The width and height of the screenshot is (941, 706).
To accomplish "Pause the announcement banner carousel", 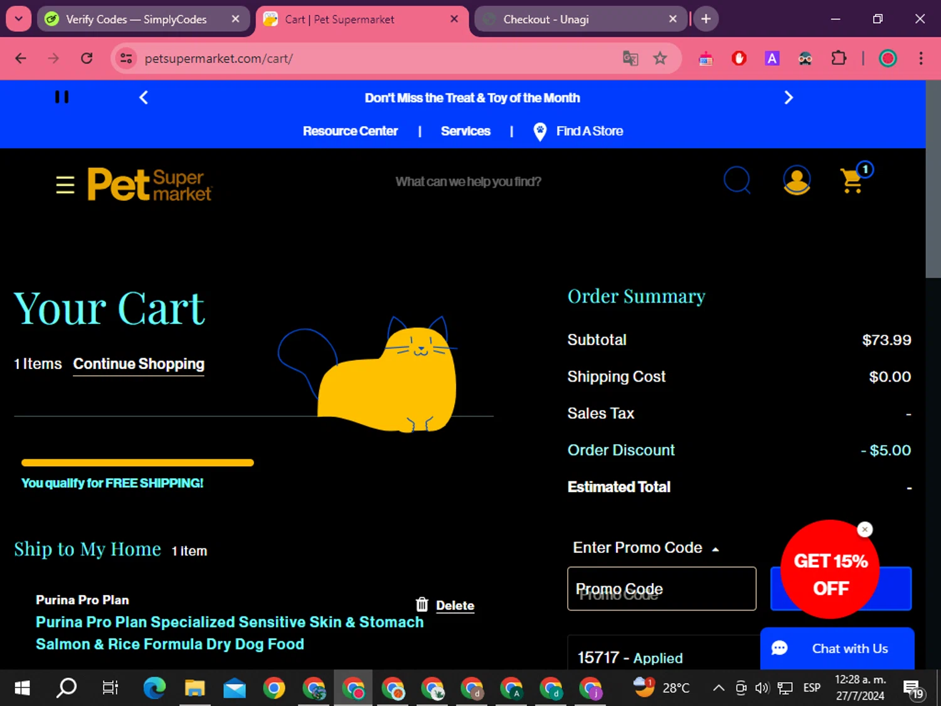I will pos(61,97).
